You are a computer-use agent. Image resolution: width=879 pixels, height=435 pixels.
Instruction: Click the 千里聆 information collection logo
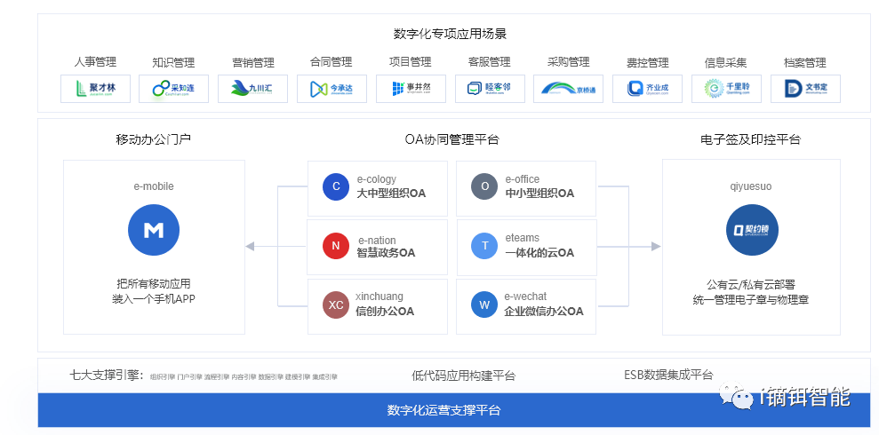click(726, 89)
